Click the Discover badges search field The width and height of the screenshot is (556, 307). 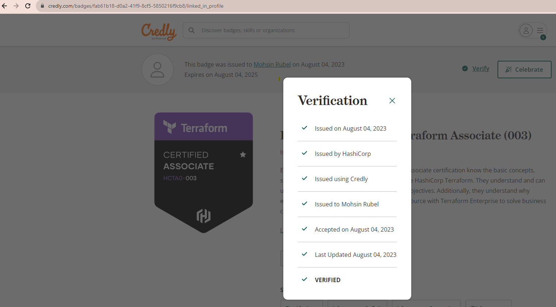click(x=271, y=30)
